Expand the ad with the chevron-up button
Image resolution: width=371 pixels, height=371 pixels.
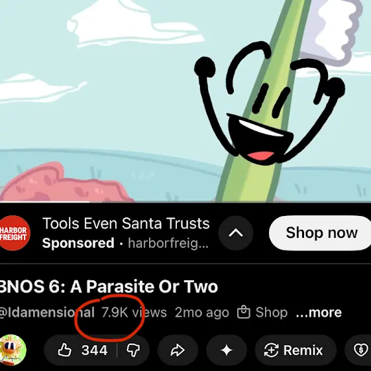tap(236, 233)
